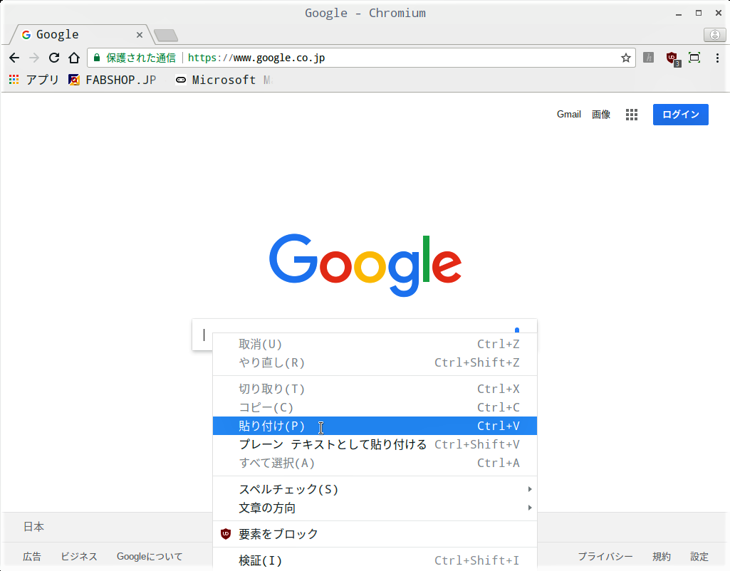
Task: Go back using the browser back arrow
Action: [x=14, y=58]
